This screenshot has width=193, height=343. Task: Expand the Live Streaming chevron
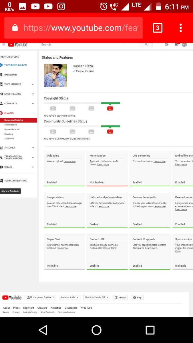point(33,94)
